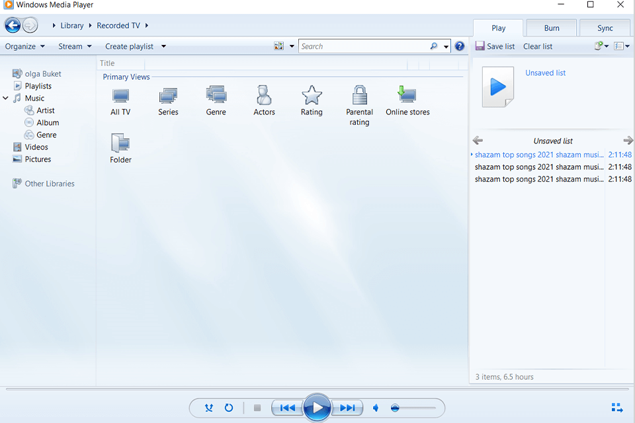The width and height of the screenshot is (635, 423).
Task: Open the Series view icon
Action: (x=168, y=102)
